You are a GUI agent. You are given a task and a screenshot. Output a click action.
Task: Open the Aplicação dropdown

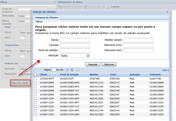click(x=88, y=56)
